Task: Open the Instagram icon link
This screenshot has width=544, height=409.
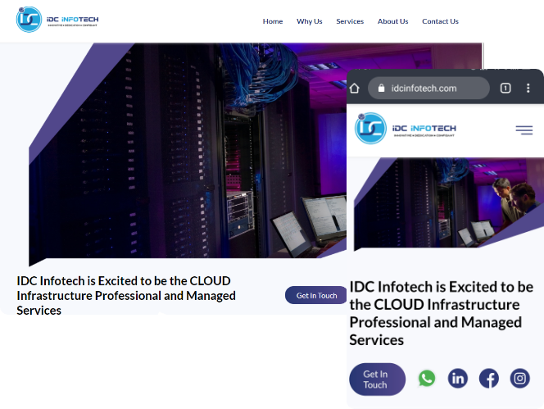Action: click(520, 378)
